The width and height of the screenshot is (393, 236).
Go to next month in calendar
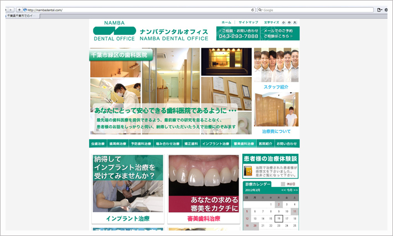[x=296, y=190]
